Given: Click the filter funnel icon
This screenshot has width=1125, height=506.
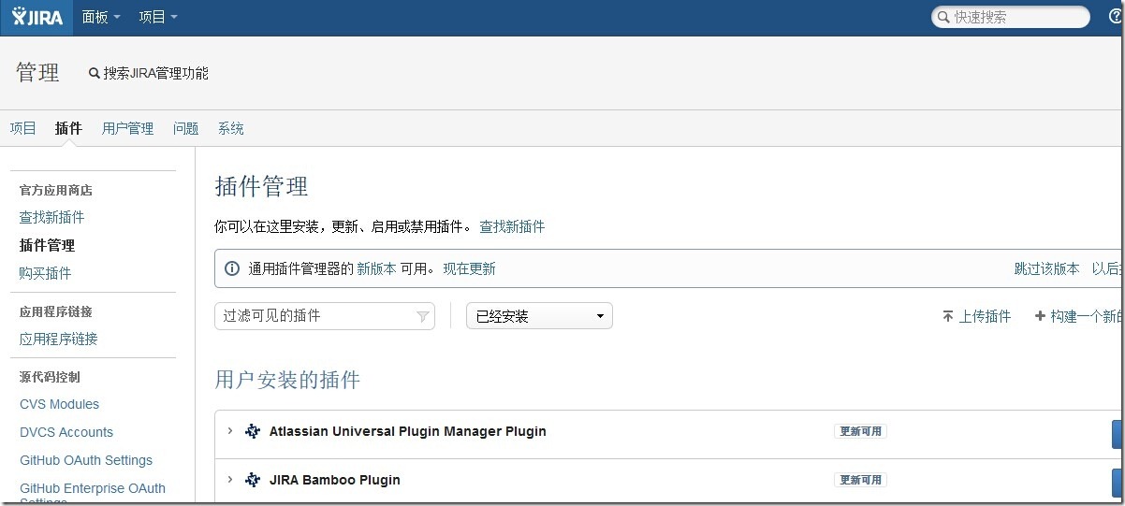Looking at the screenshot, I should point(422,317).
